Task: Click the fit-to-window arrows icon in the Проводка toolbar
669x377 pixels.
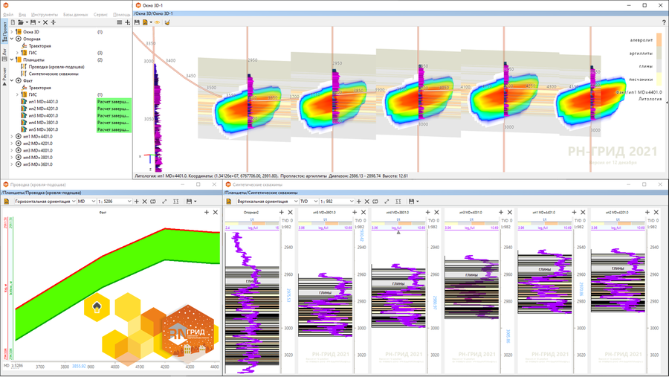Action: (x=164, y=202)
